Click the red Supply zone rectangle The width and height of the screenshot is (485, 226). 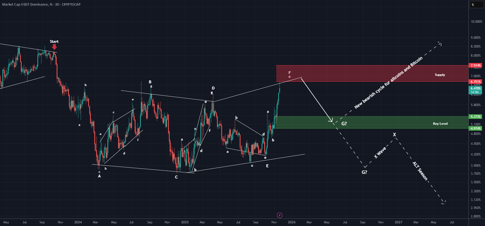point(372,73)
